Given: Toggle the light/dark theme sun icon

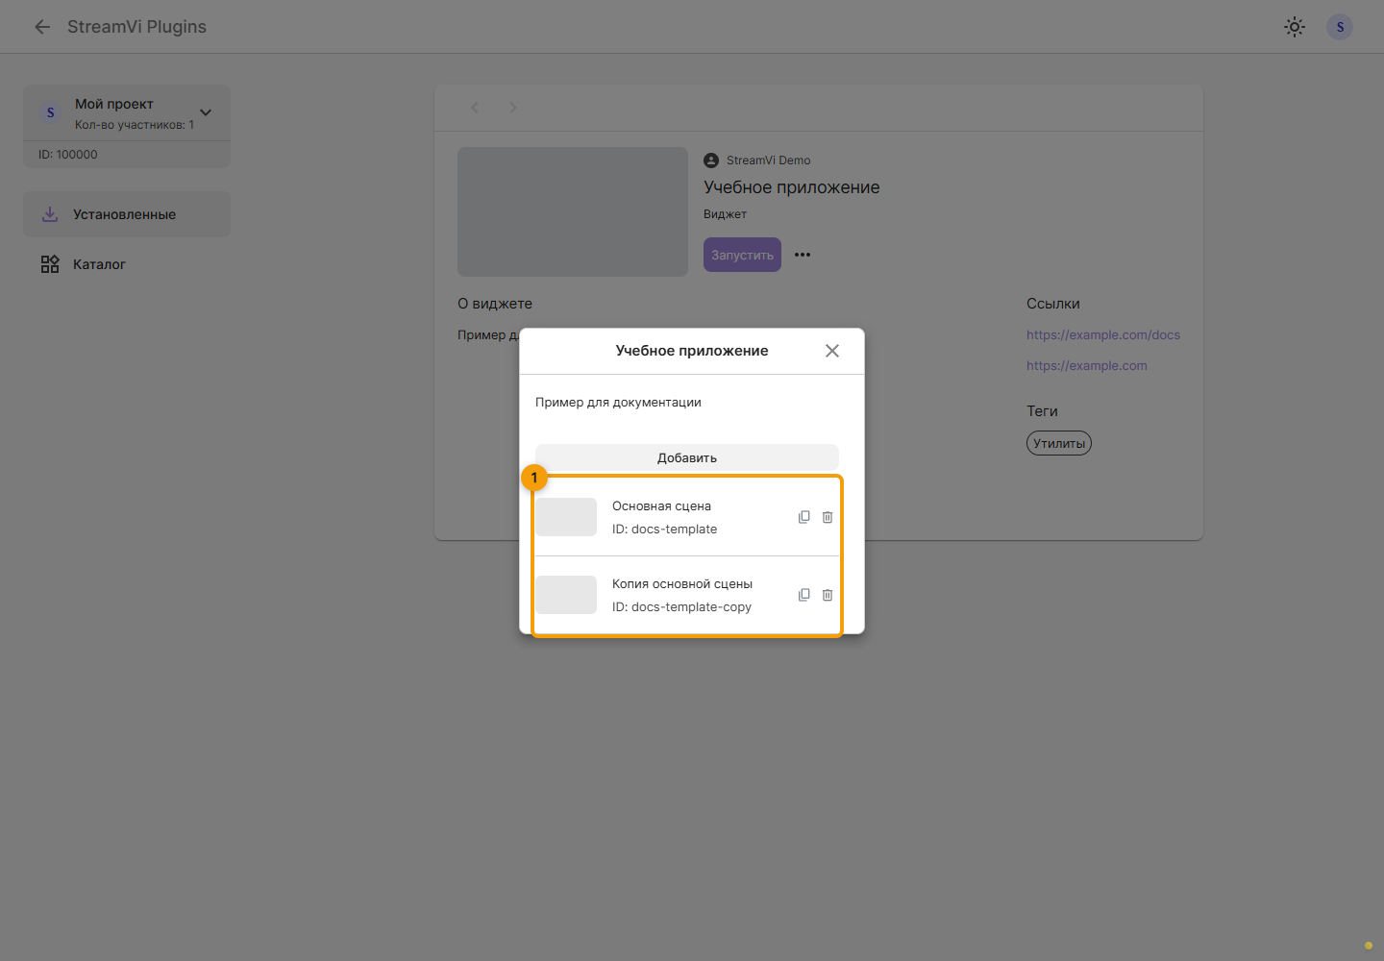Looking at the screenshot, I should point(1295,27).
